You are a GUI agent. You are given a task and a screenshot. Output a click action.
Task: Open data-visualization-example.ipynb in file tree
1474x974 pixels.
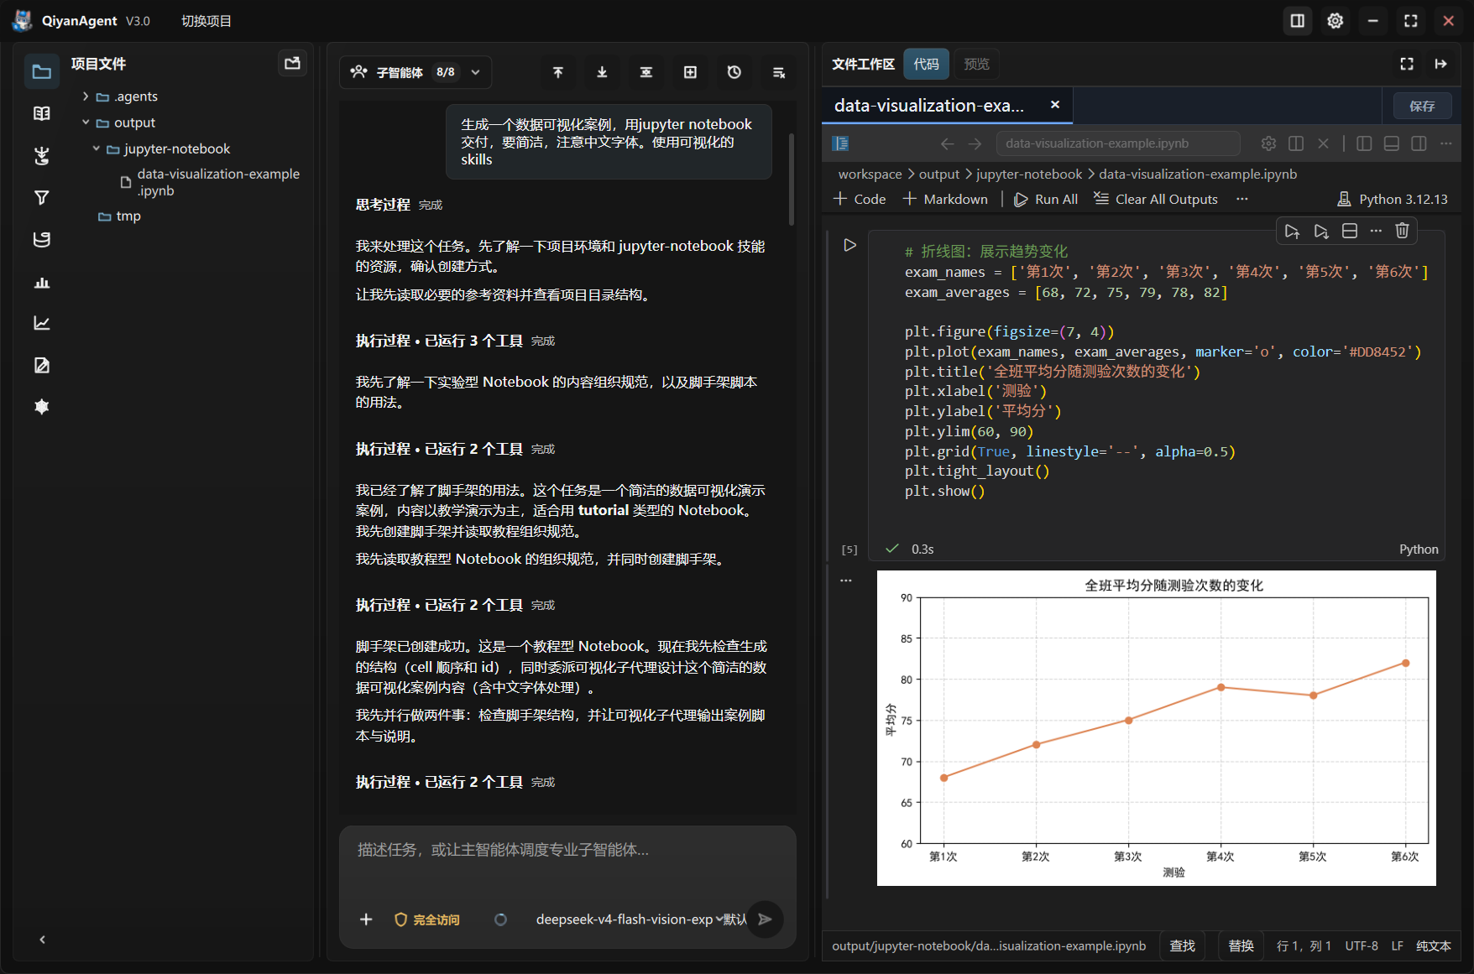tap(210, 182)
